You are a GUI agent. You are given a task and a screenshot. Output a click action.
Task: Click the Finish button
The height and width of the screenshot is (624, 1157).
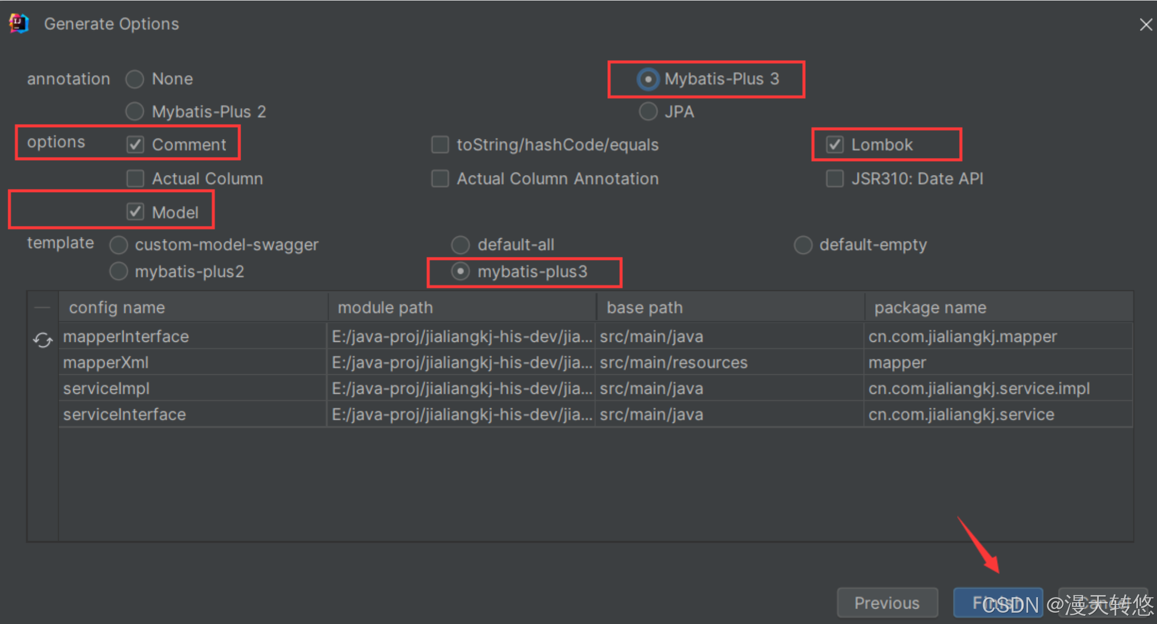pyautogui.click(x=997, y=602)
